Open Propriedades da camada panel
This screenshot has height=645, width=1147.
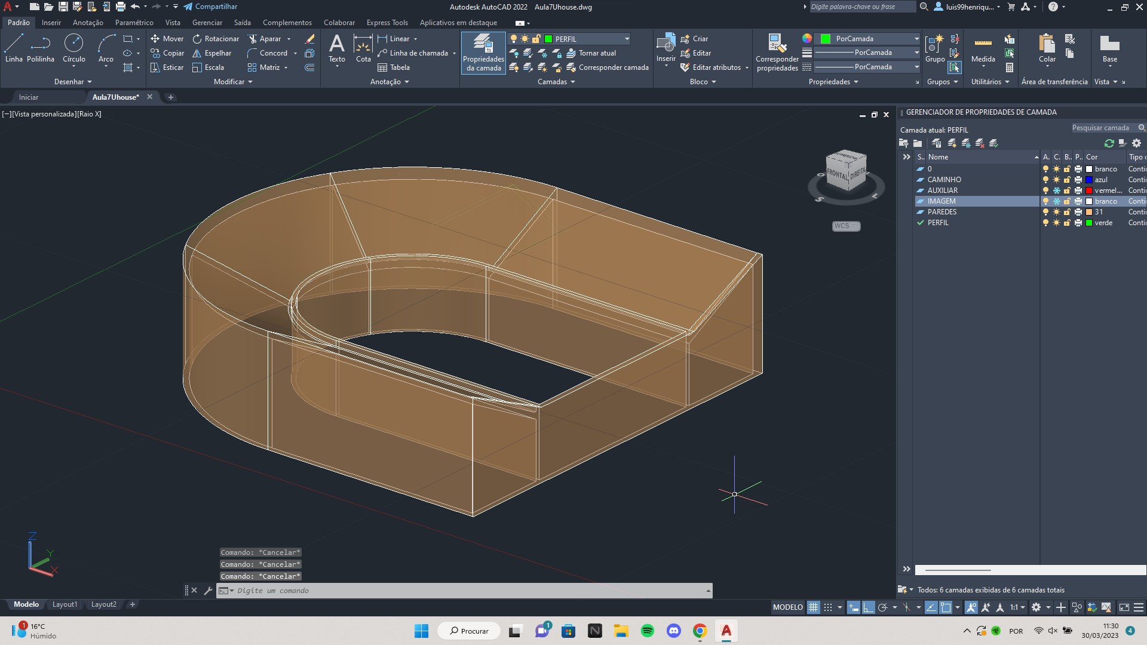point(483,53)
